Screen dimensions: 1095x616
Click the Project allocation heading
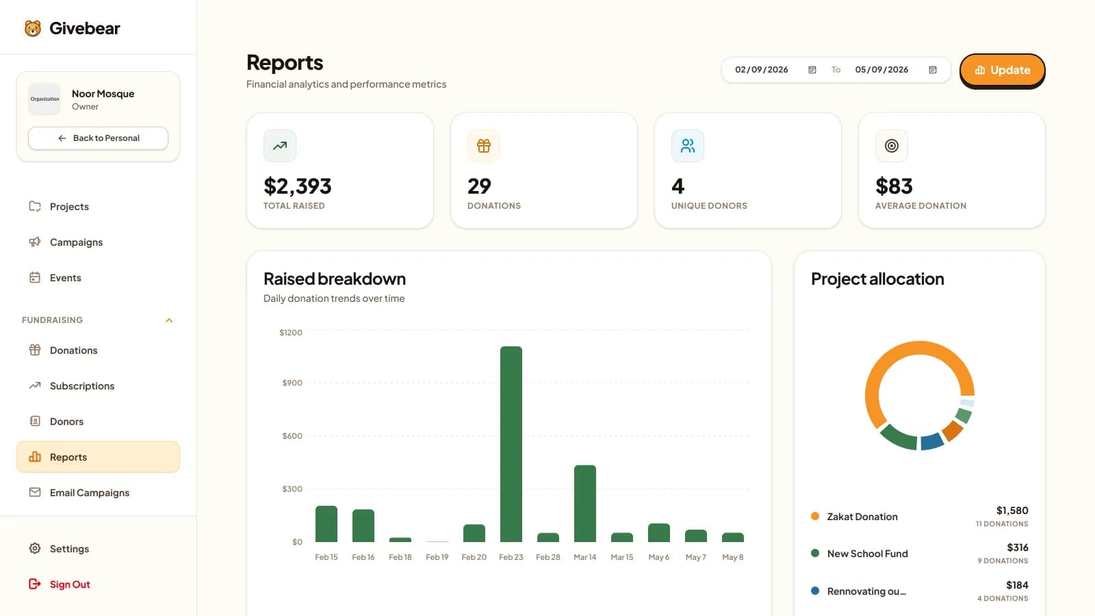coord(877,279)
